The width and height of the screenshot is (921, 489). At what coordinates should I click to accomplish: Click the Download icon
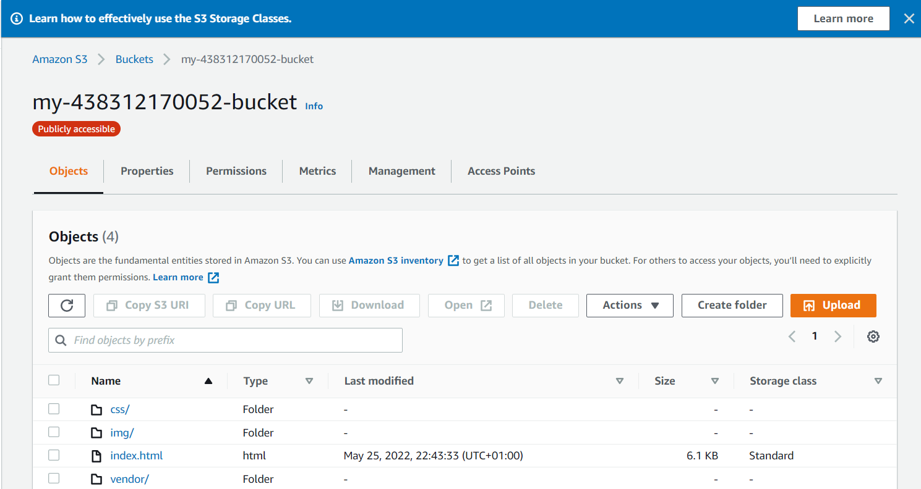[338, 305]
